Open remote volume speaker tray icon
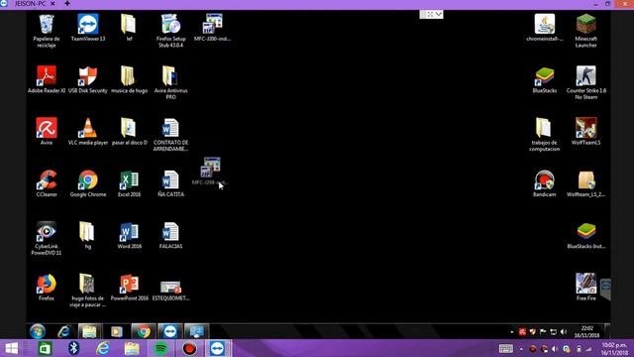The height and width of the screenshot is (357, 634). click(x=564, y=332)
